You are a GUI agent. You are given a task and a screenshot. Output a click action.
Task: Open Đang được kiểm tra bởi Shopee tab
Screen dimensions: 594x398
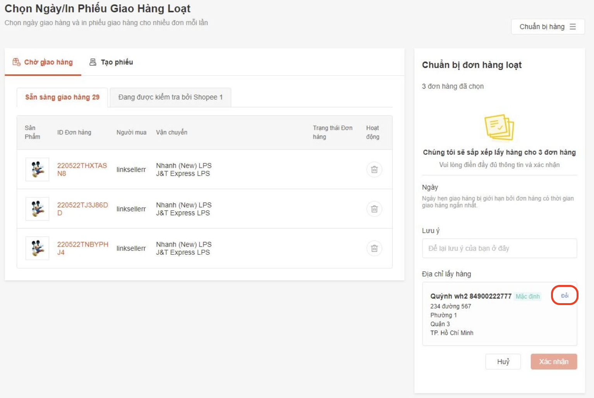click(x=170, y=97)
